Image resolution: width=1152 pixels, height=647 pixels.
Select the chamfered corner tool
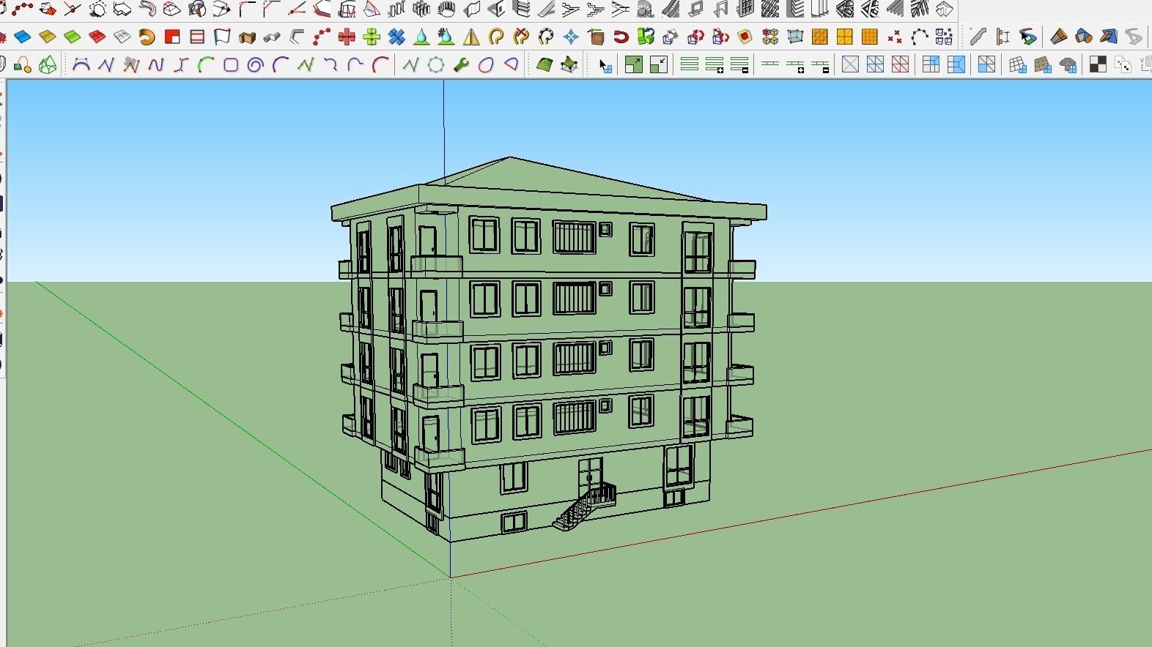tap(272, 9)
